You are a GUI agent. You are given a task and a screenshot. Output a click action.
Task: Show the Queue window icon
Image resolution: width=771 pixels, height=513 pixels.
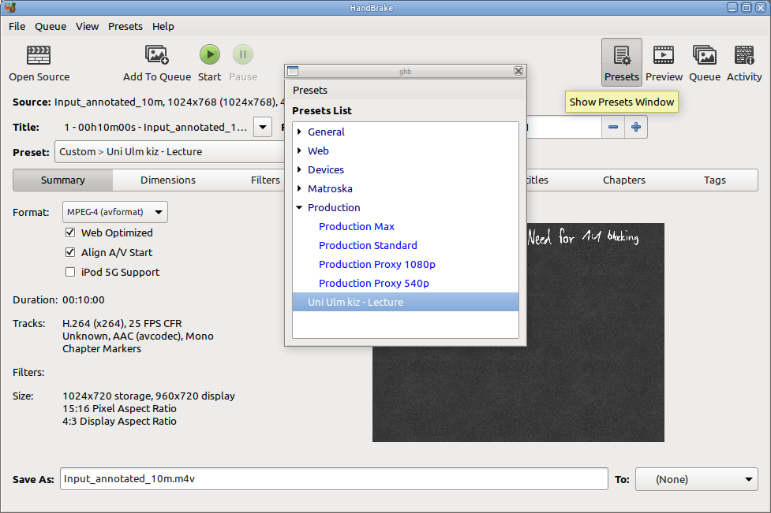click(x=704, y=56)
